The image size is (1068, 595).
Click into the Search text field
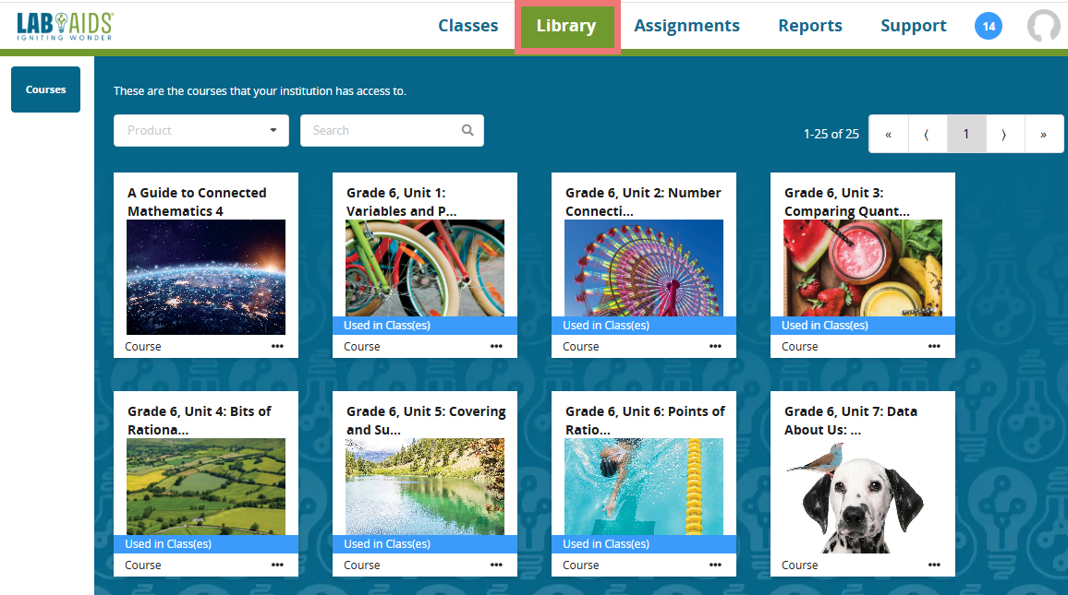click(379, 130)
